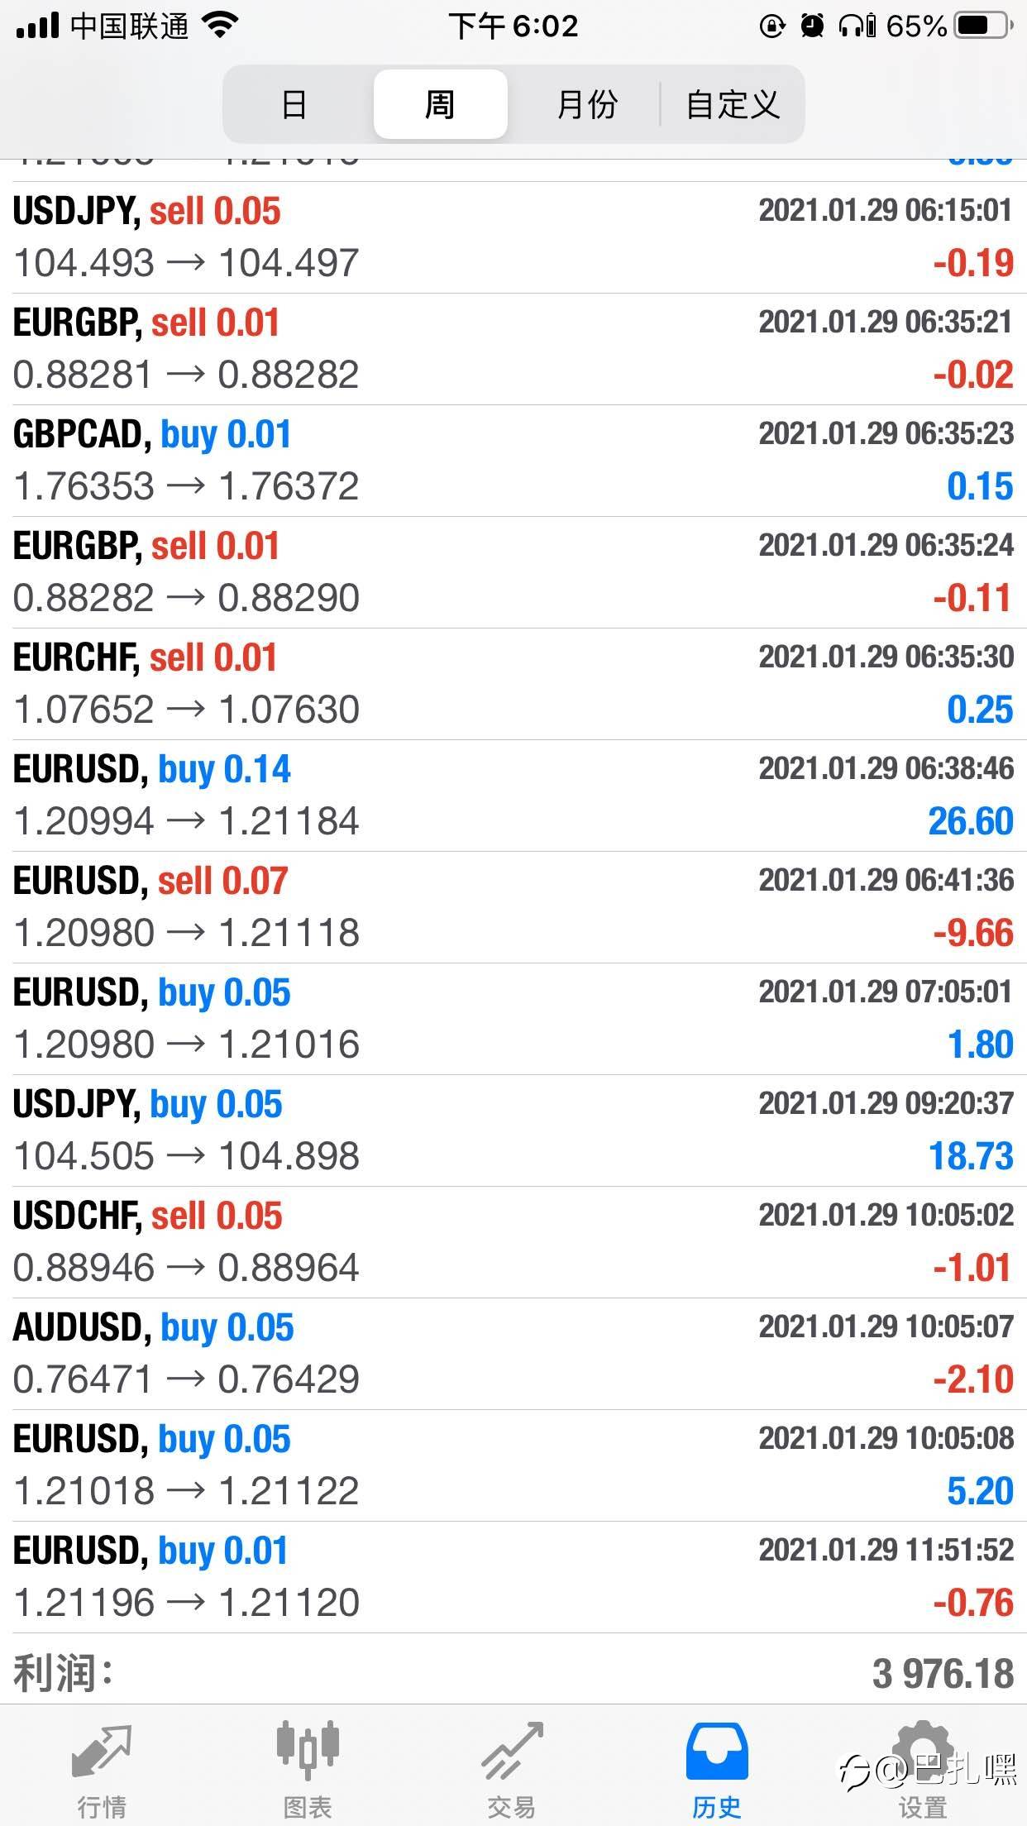The image size is (1027, 1826).
Task: Open the 交易 trade tab icon
Action: [512, 1750]
